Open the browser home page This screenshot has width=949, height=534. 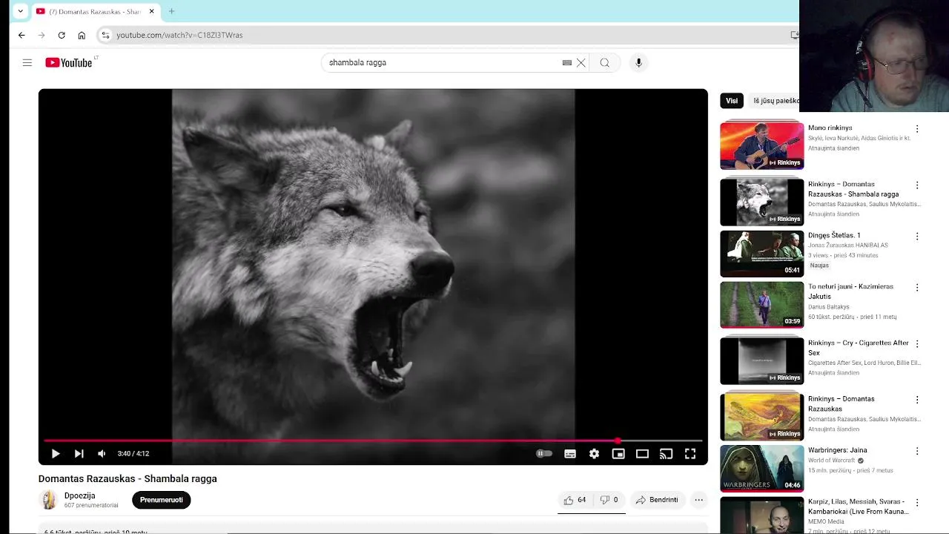[x=82, y=35]
